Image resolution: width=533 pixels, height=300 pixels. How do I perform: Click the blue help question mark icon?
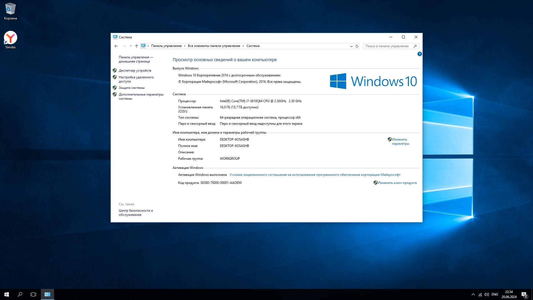(x=419, y=54)
